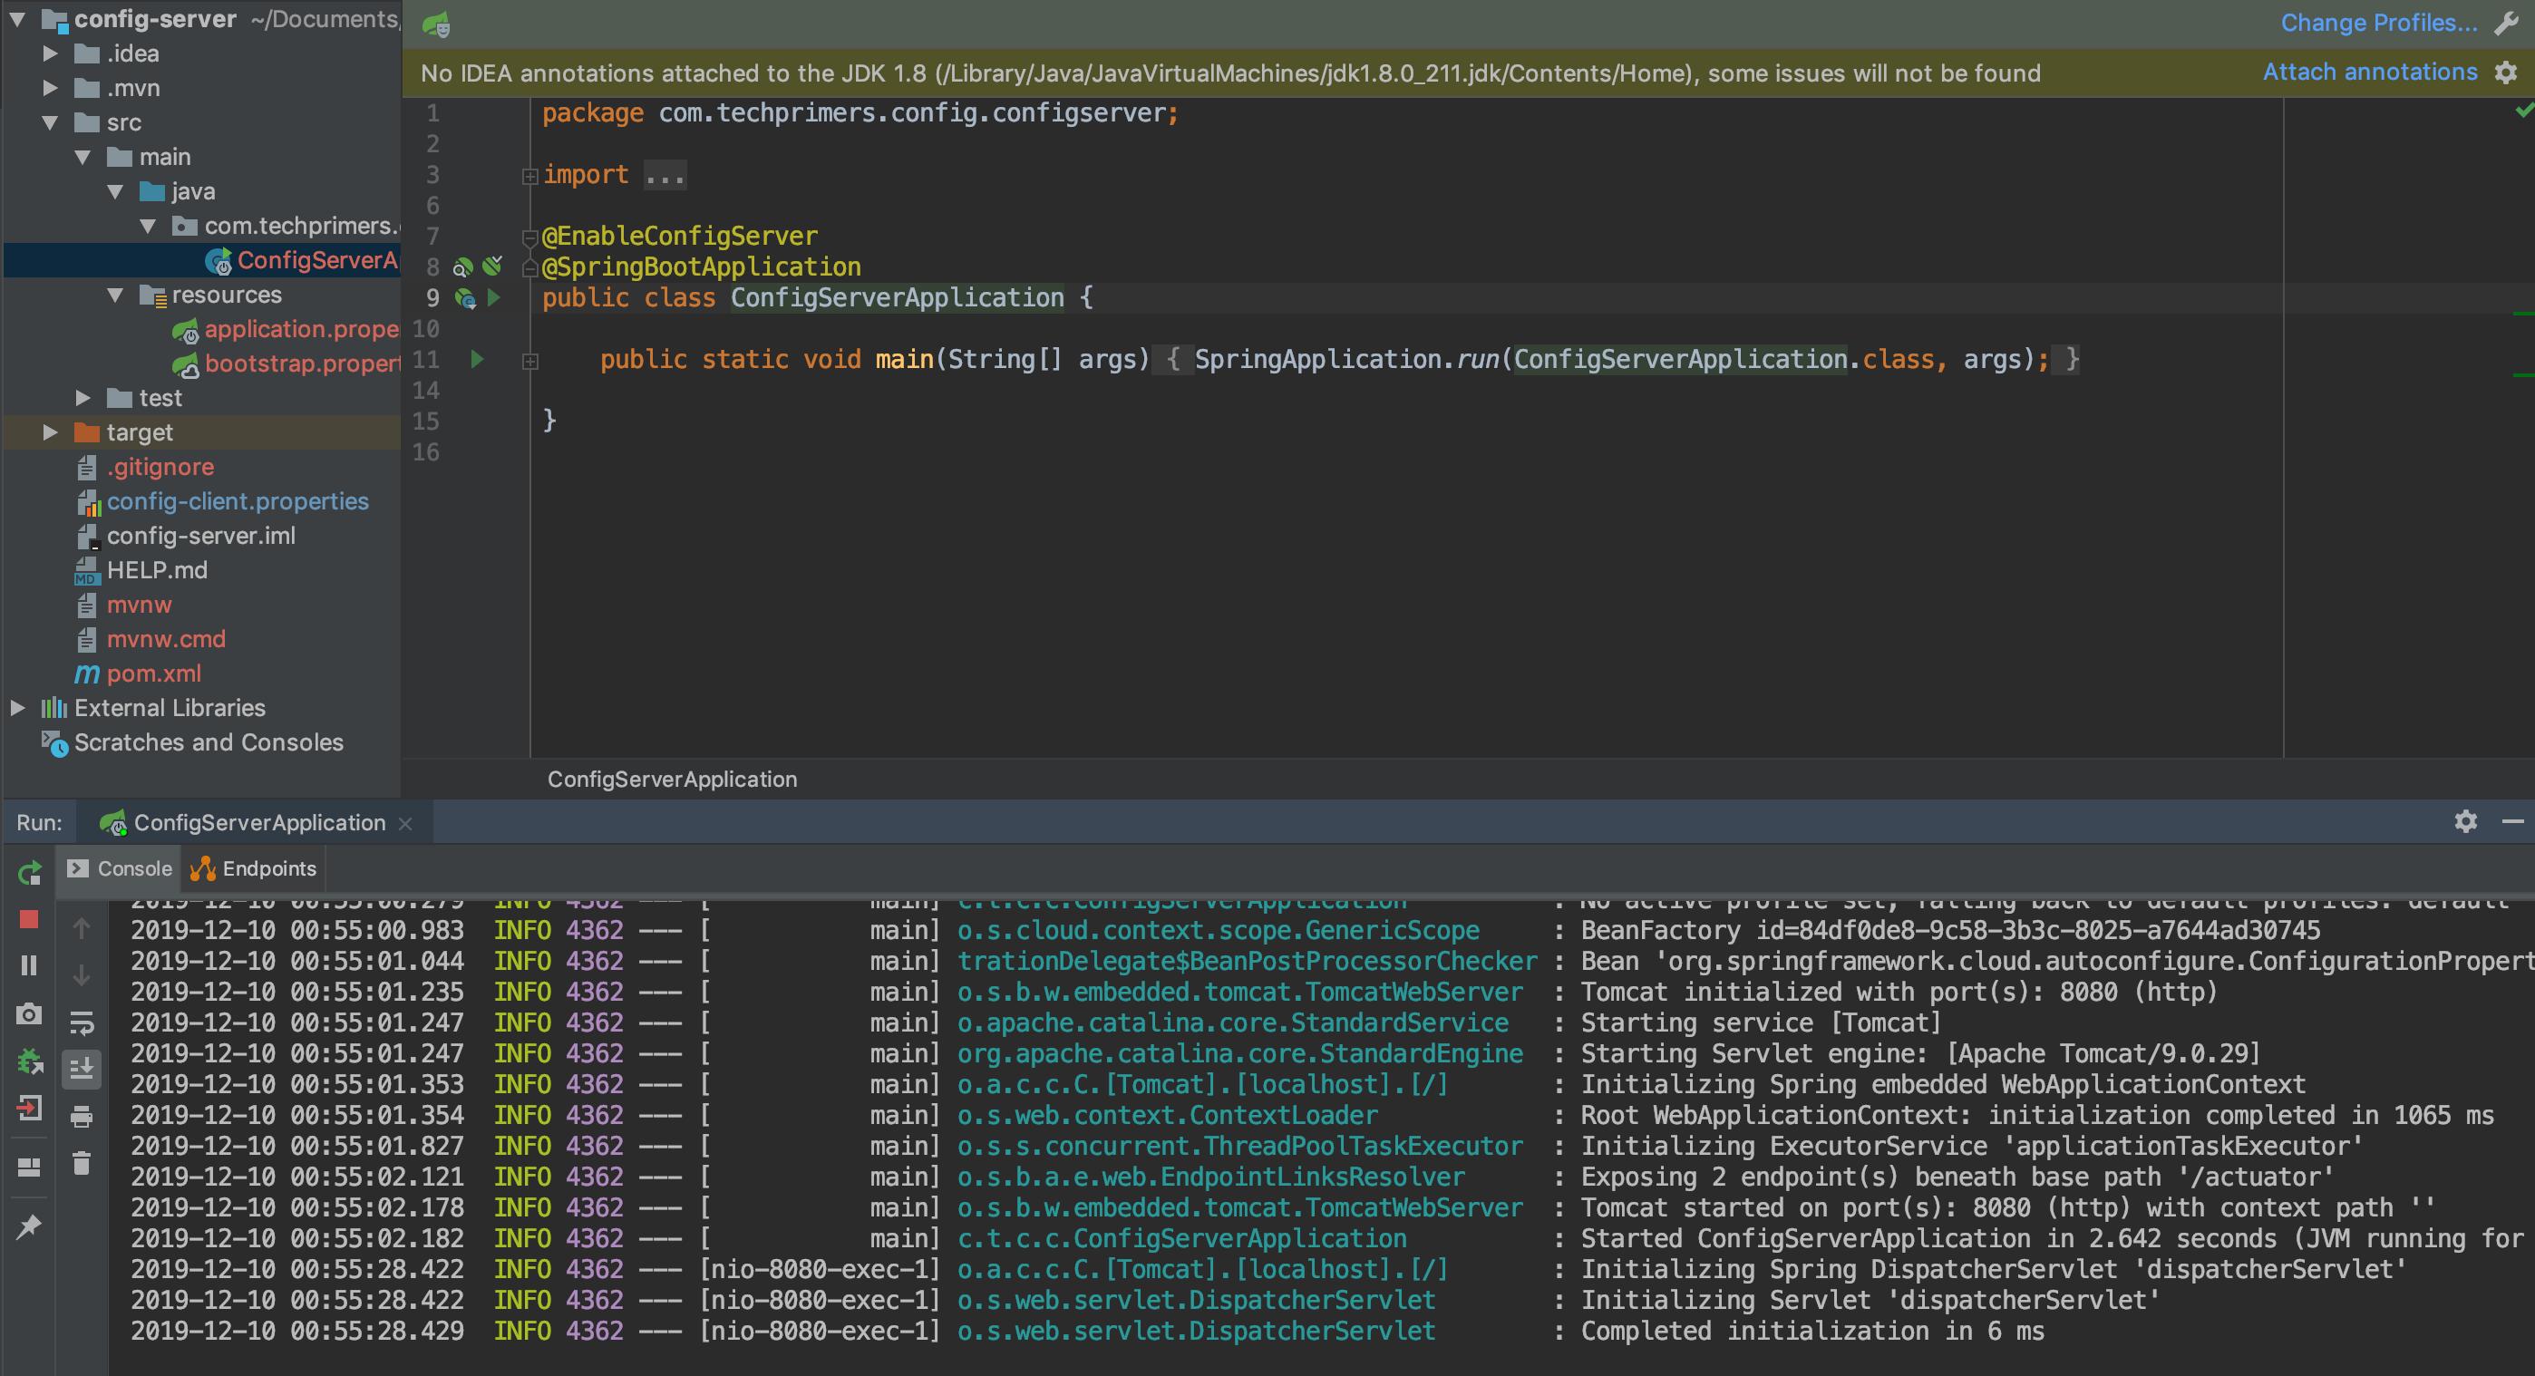Open bootstrap.properties file
Screen dimensions: 2535x1376
286,363
